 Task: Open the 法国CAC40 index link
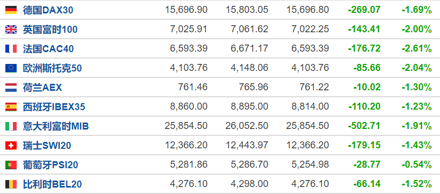[48, 49]
